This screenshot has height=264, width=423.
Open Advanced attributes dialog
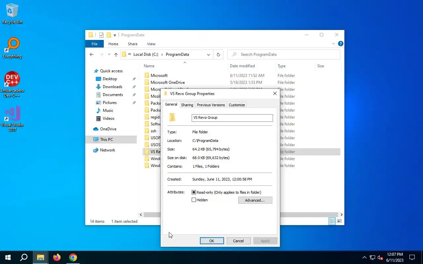255,200
